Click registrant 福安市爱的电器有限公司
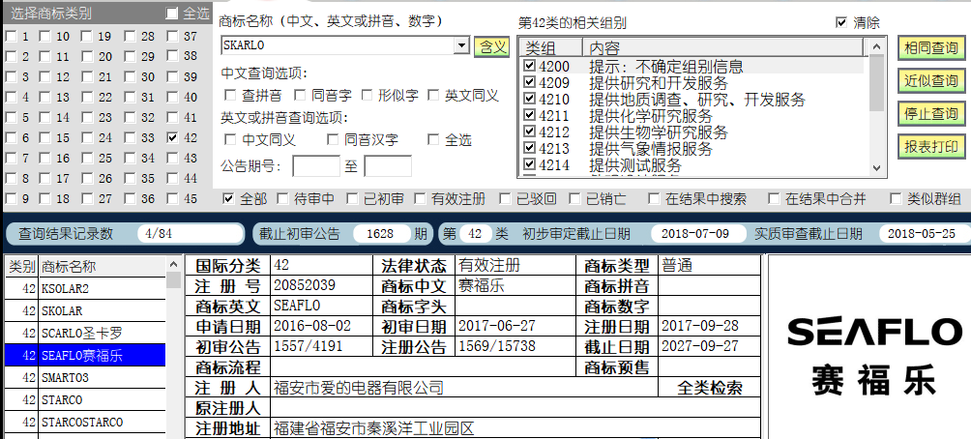The height and width of the screenshot is (439, 971). pyautogui.click(x=359, y=388)
